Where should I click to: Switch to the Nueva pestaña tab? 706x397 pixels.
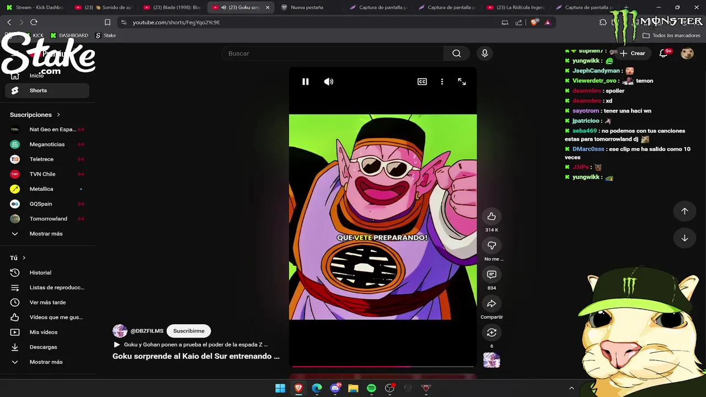(x=309, y=7)
